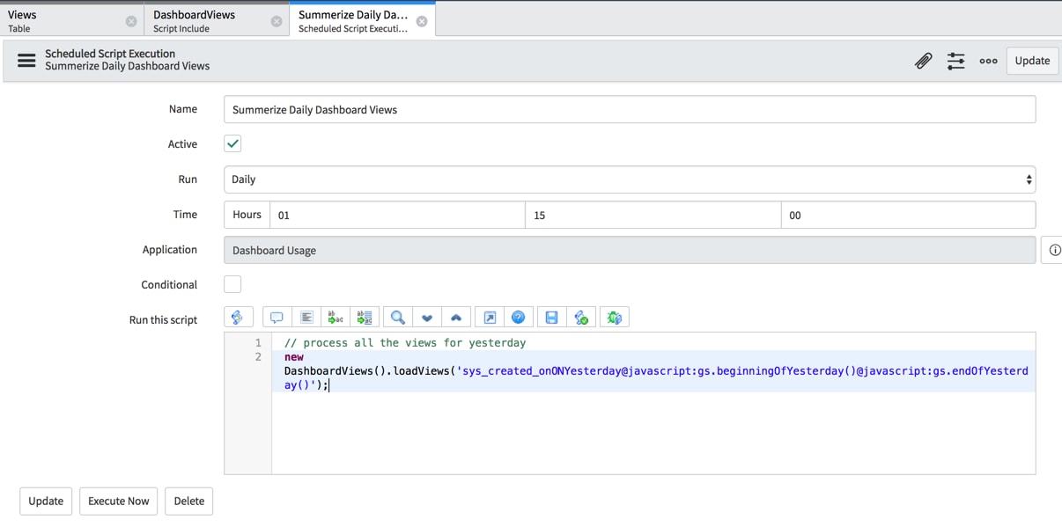This screenshot has width=1062, height=527.
Task: Open the record context hamburger menu
Action: [x=26, y=61]
